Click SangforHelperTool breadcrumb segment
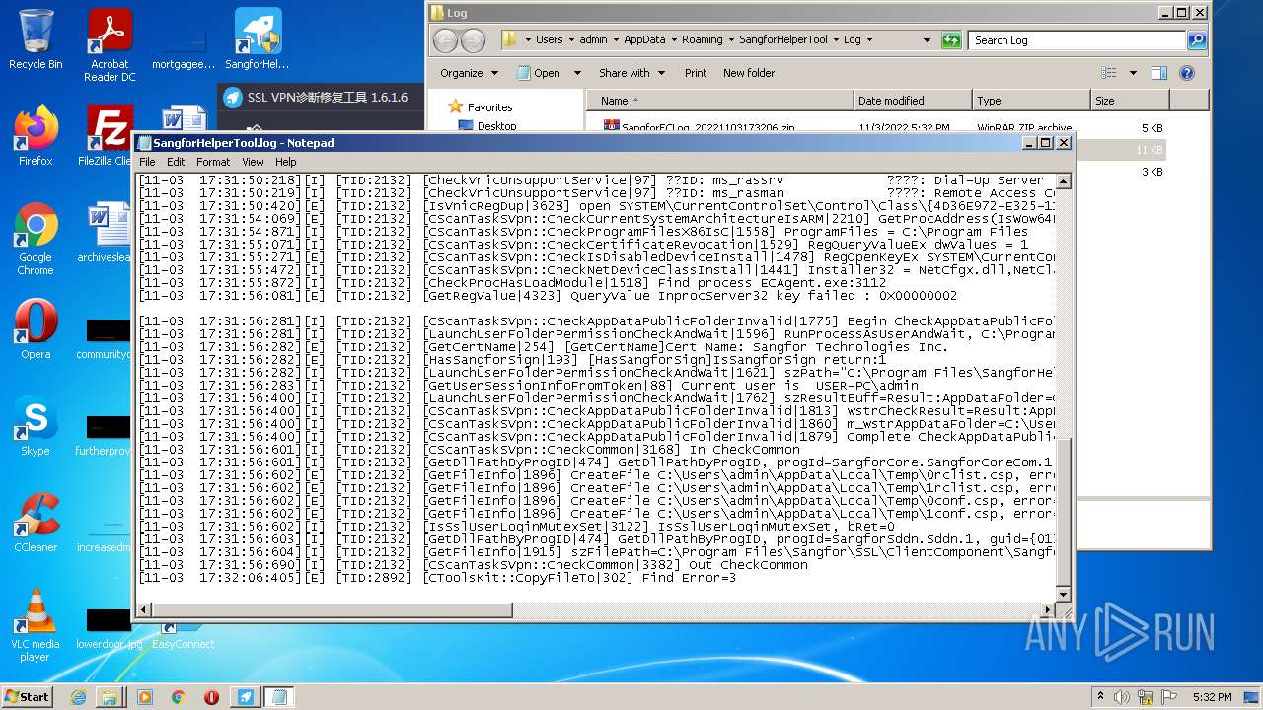1263x710 pixels. click(783, 40)
